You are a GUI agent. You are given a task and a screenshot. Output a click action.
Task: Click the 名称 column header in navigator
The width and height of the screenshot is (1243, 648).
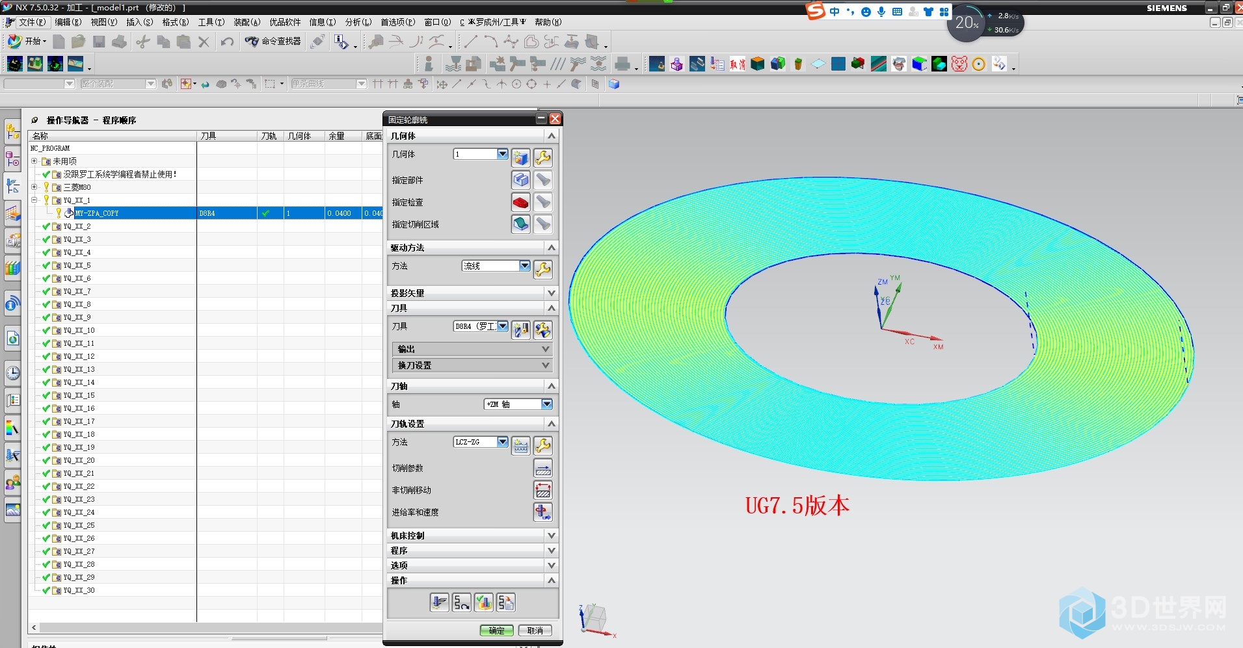click(113, 136)
